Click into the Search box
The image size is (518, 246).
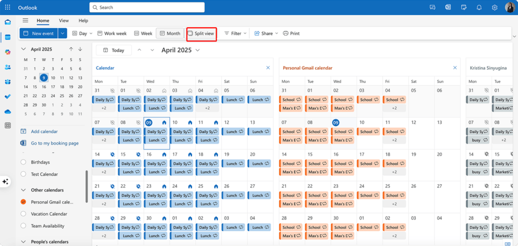point(147,7)
